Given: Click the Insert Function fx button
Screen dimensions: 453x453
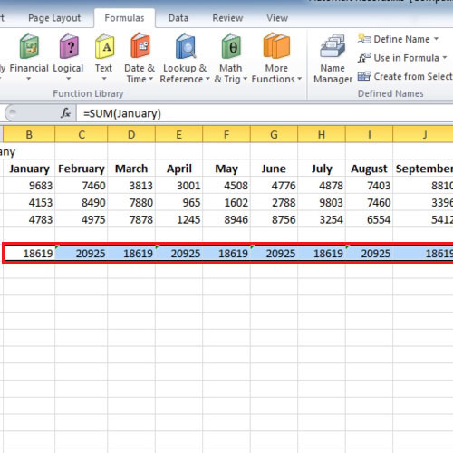Looking at the screenshot, I should pos(65,113).
